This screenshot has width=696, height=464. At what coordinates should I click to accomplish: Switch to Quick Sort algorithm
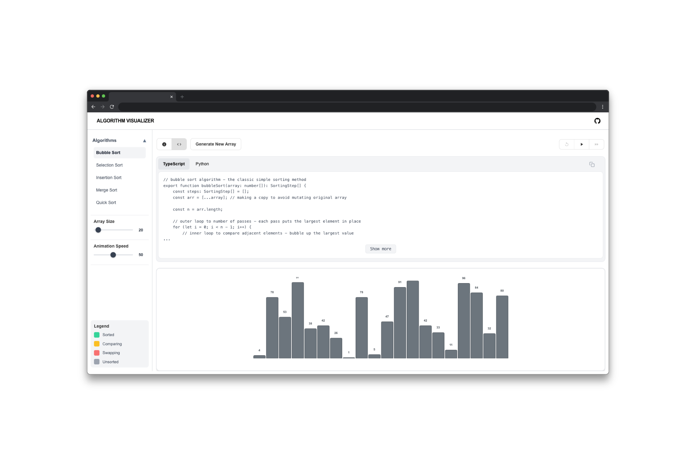120,203
